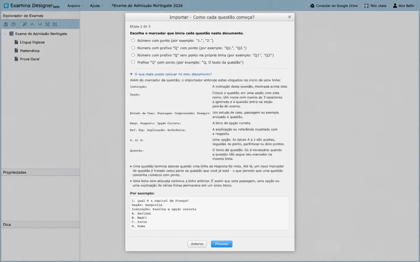Choose the 'sem ponto na própria linha' option
Screen dimensions: 420x262
click(133, 55)
